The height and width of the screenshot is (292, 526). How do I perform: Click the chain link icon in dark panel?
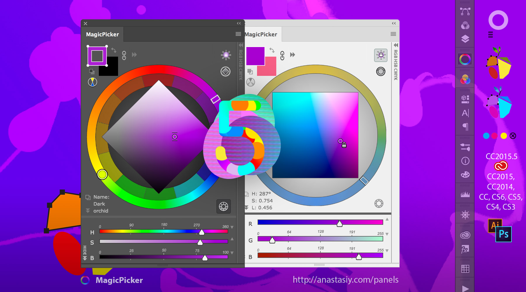pos(124,55)
